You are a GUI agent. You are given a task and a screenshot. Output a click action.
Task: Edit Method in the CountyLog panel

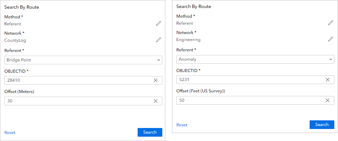click(158, 23)
